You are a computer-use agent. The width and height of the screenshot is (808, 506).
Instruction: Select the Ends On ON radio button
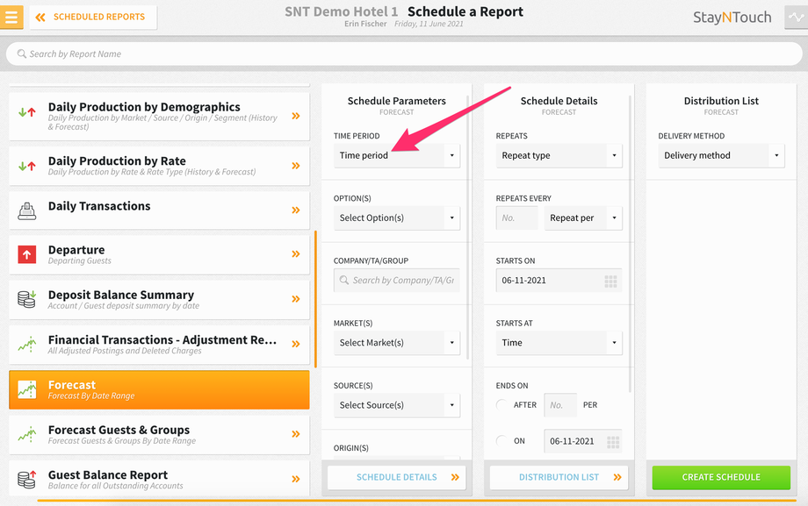click(501, 440)
